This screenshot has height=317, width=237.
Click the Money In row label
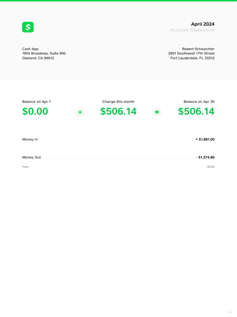(x=30, y=140)
